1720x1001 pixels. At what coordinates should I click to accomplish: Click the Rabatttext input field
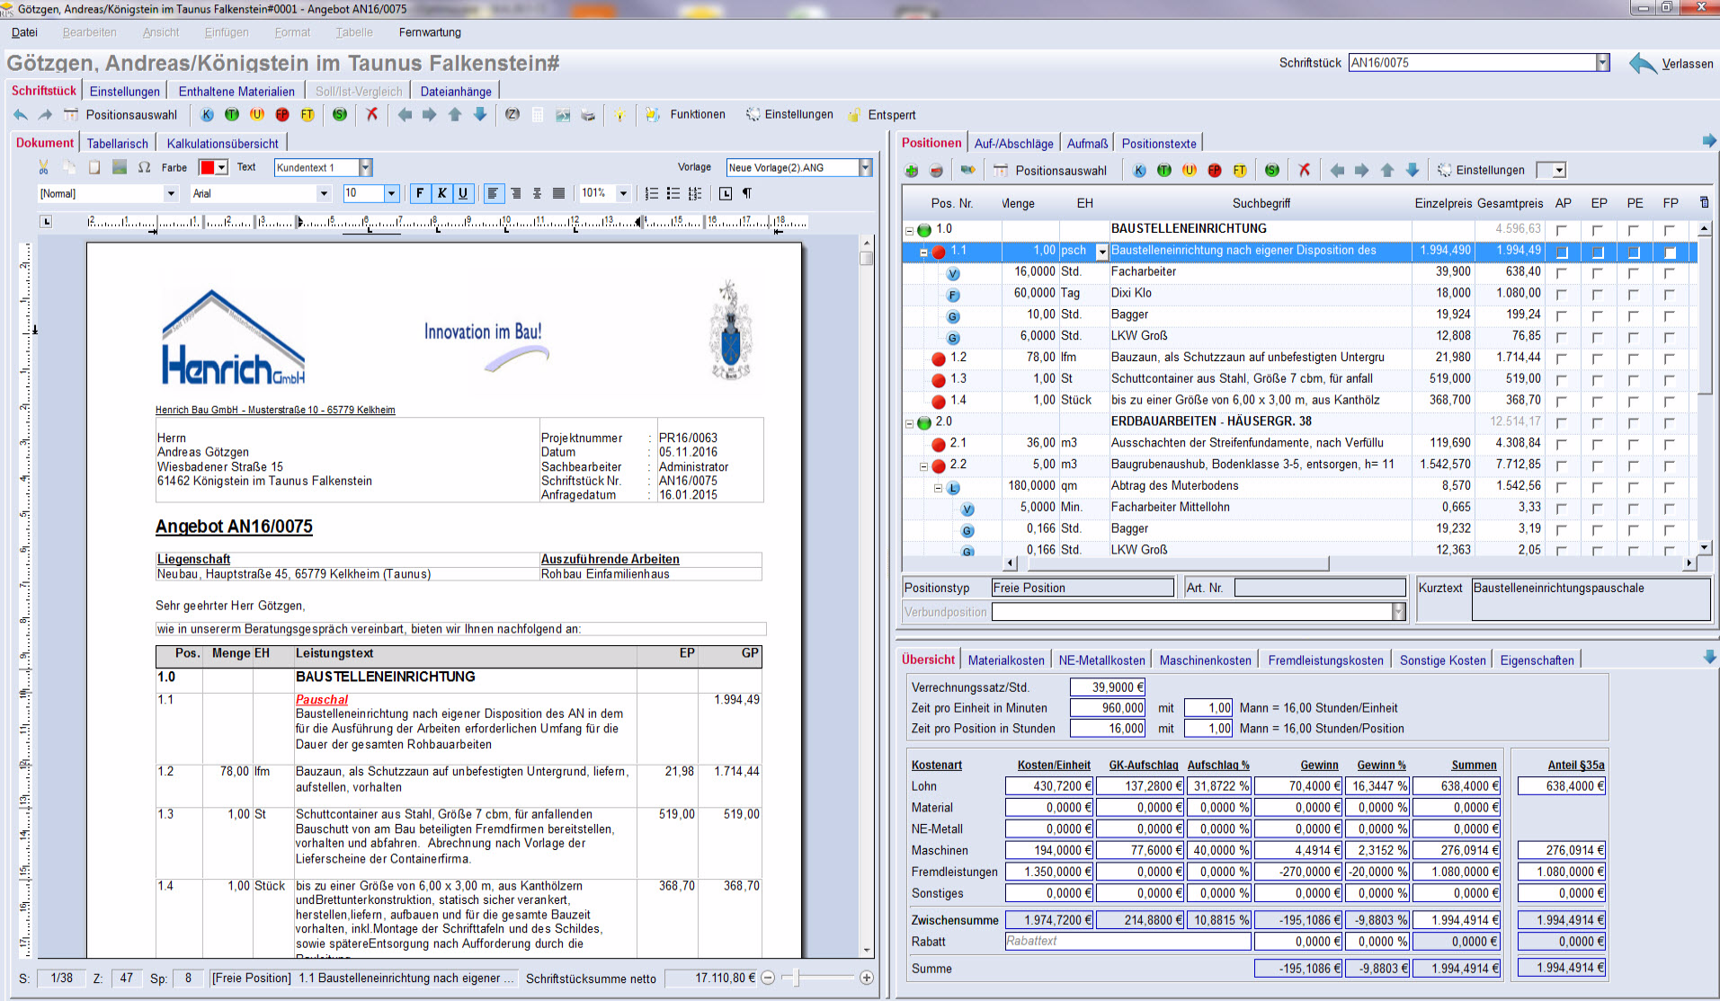[1127, 941]
